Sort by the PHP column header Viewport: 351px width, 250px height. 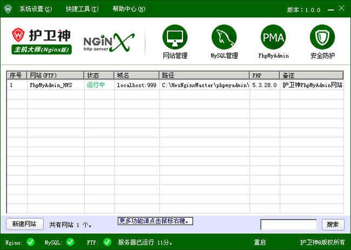[265, 75]
